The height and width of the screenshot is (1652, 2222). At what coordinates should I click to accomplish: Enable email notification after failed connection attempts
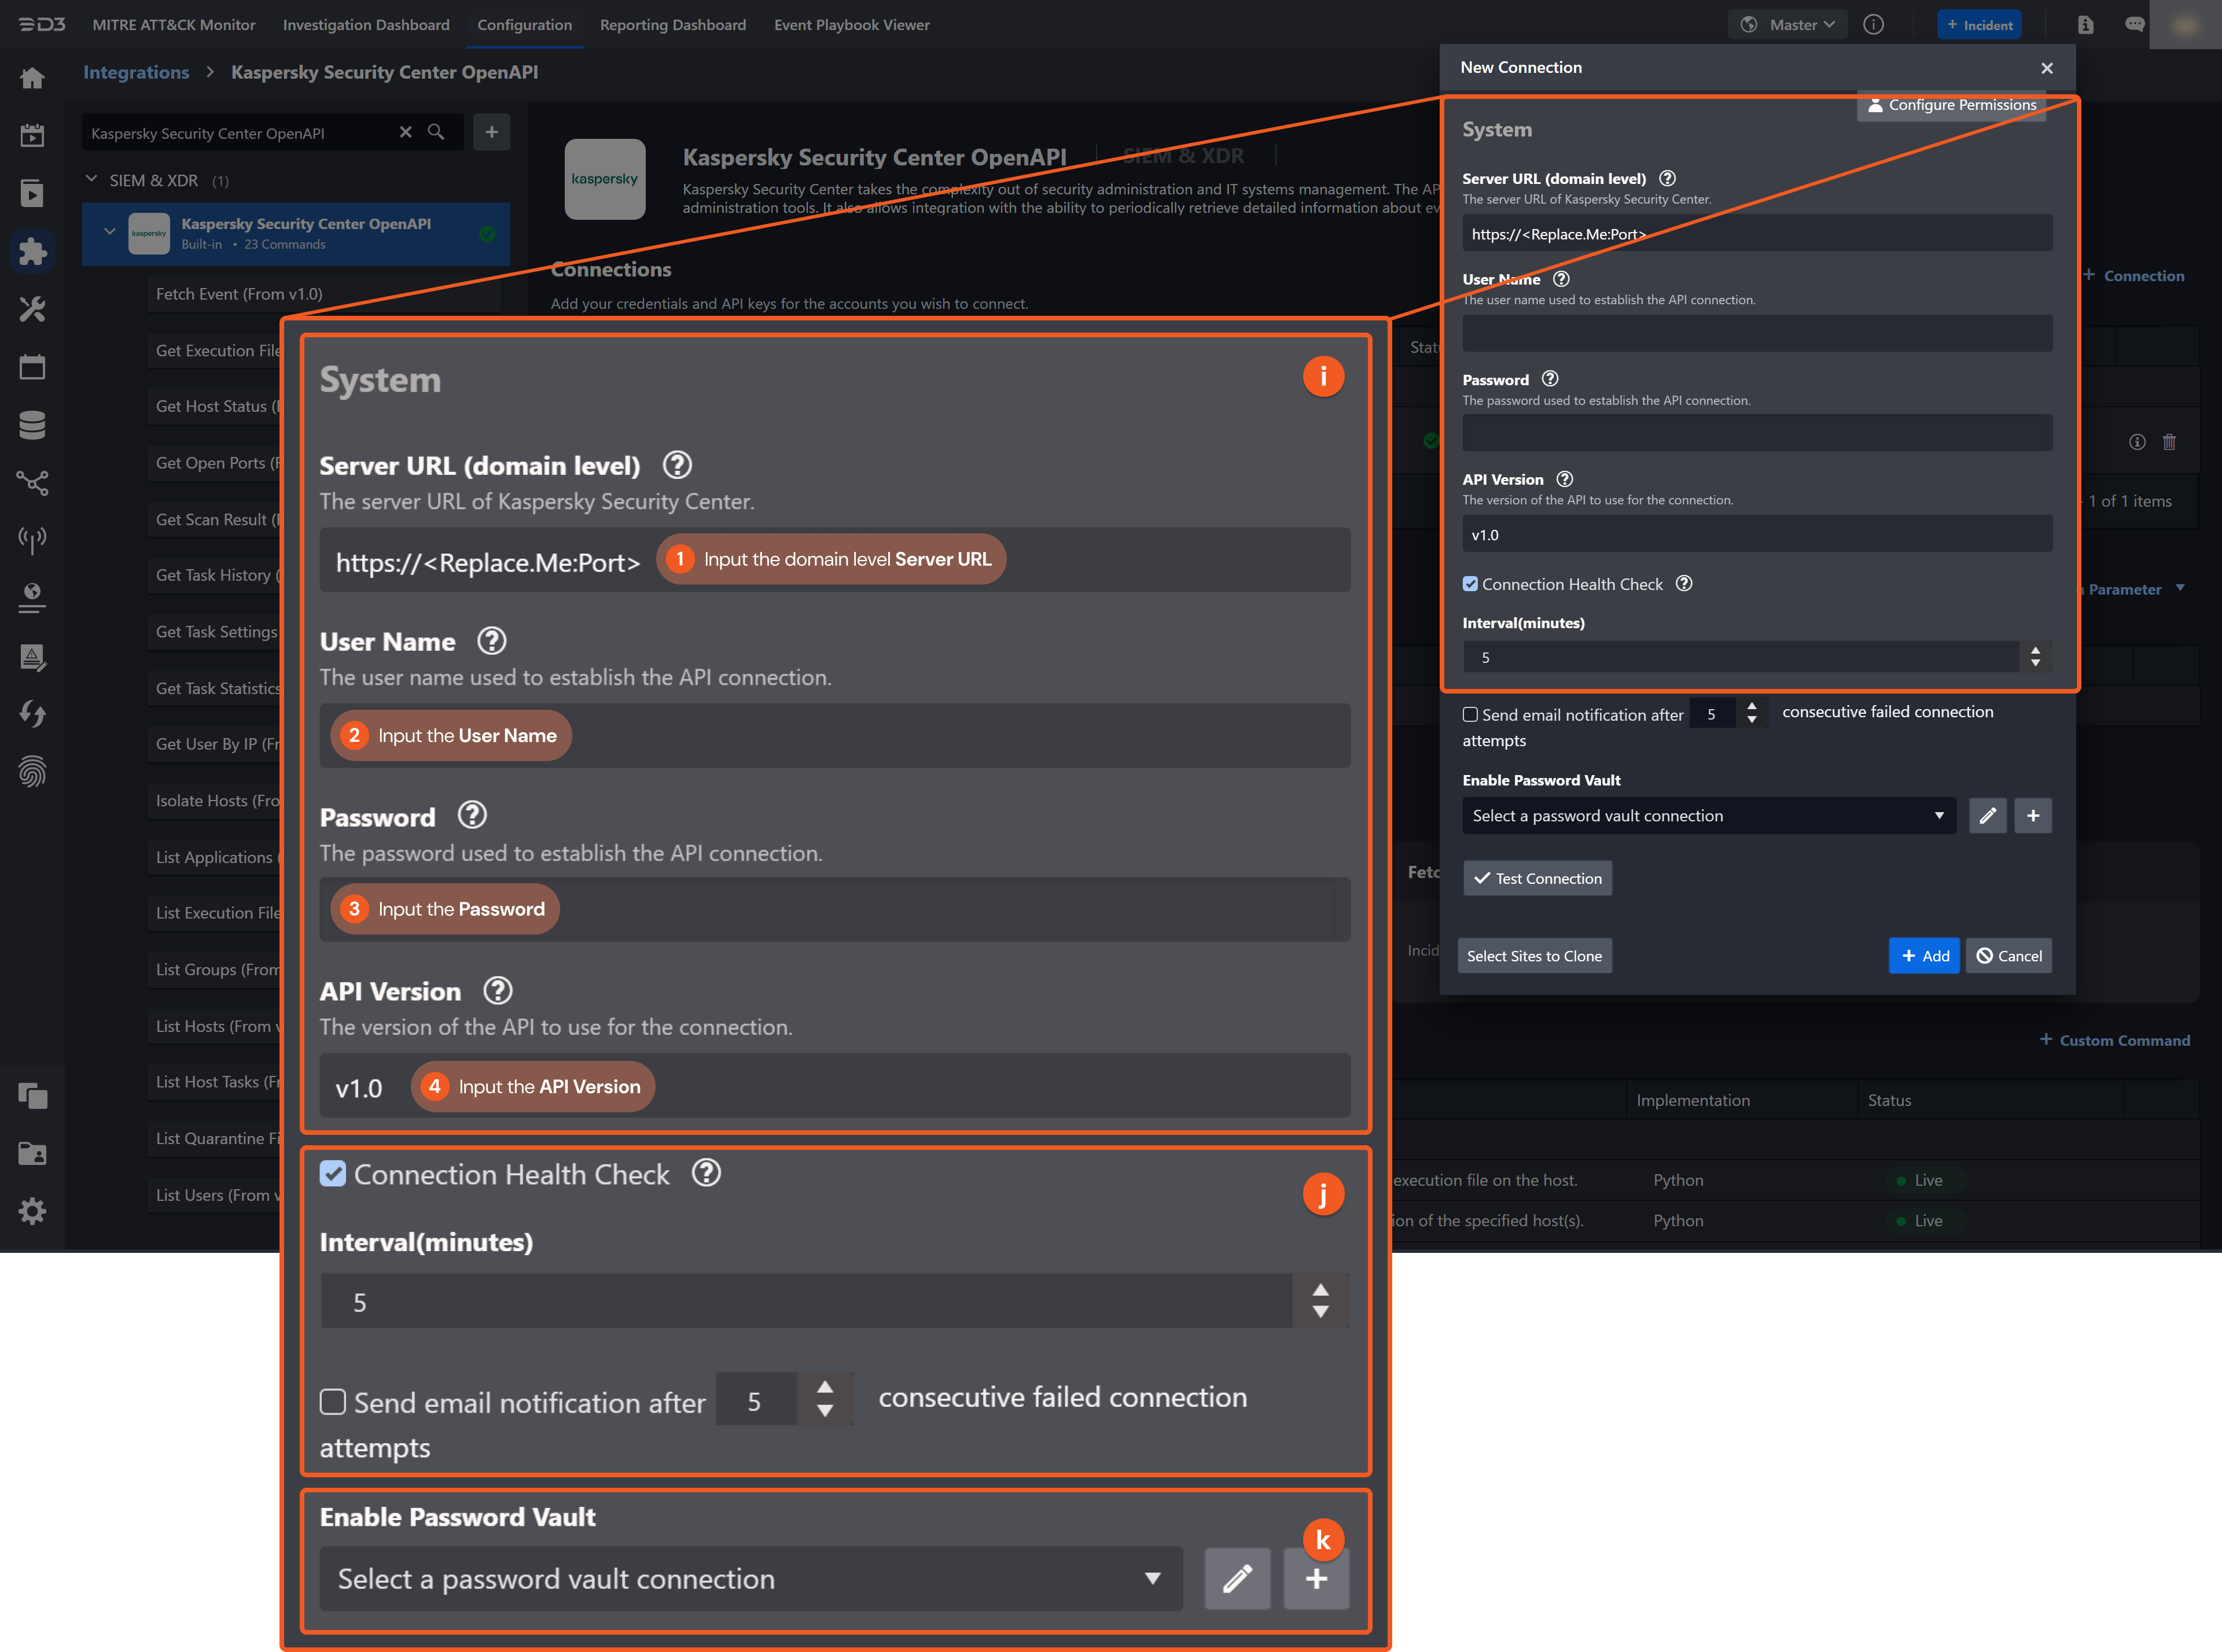[333, 1402]
